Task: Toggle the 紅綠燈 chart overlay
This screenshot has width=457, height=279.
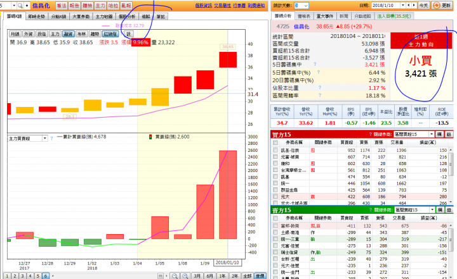Action: pyautogui.click(x=110, y=34)
